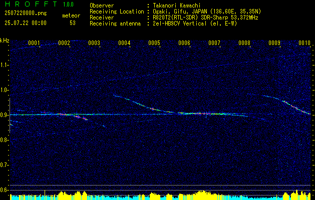Click the 0.6 kHz axis label
This screenshot has width=315, height=200.
coord(5,190)
